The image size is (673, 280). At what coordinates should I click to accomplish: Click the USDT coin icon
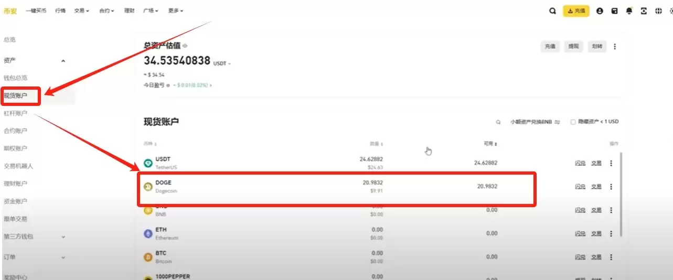(148, 163)
